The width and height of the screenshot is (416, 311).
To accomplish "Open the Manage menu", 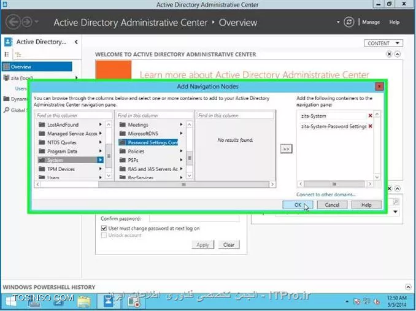I will pyautogui.click(x=371, y=22).
